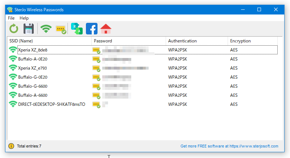
Task: Select the Buffalo-A-0E20 network row
Action: (142, 59)
